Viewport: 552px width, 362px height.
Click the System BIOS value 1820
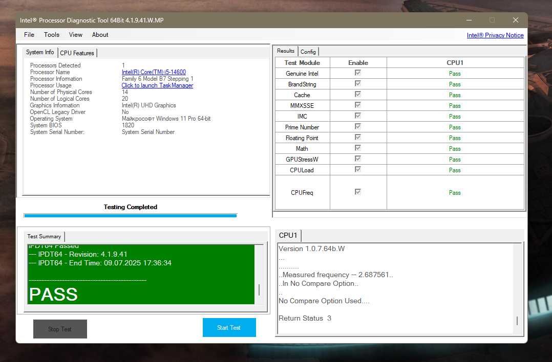(128, 125)
